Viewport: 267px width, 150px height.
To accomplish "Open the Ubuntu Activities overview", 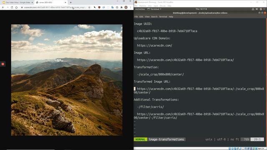I will point(140,9).
